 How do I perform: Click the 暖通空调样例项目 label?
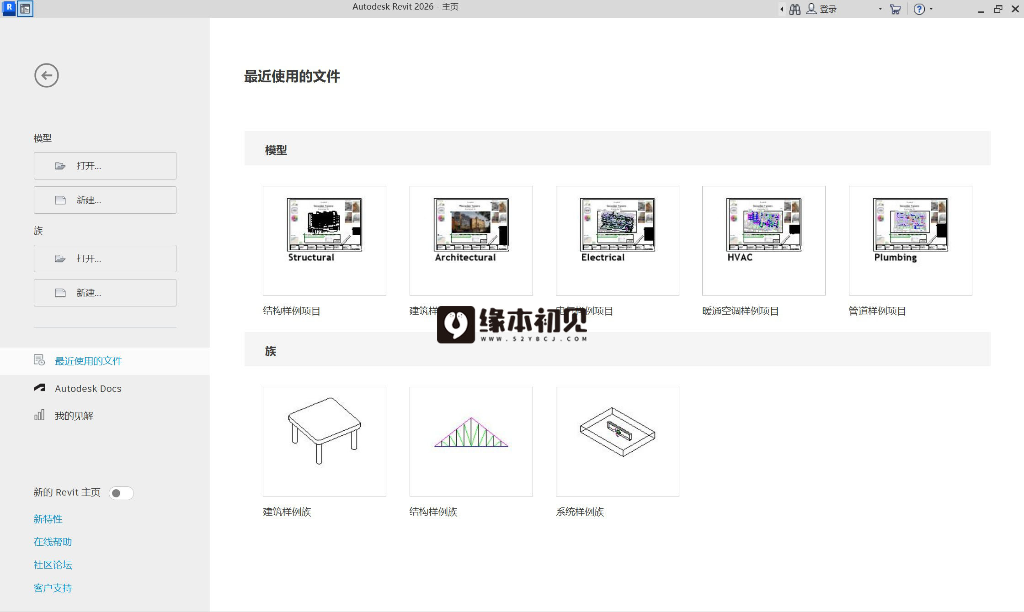coord(741,311)
